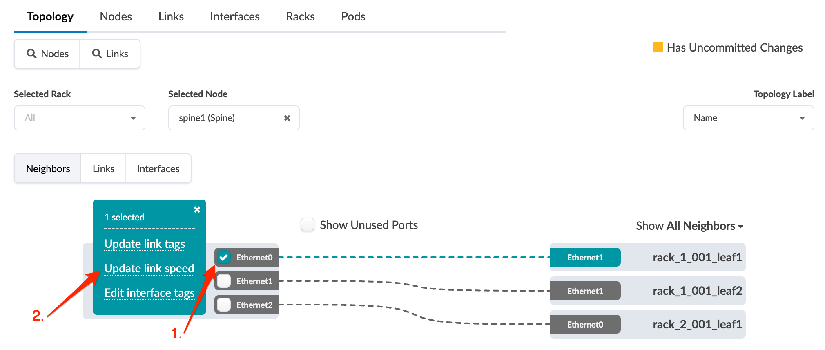Uncheck the Ethernet0 interface checkbox
Viewport: 825px width, 350px height.
click(x=224, y=257)
